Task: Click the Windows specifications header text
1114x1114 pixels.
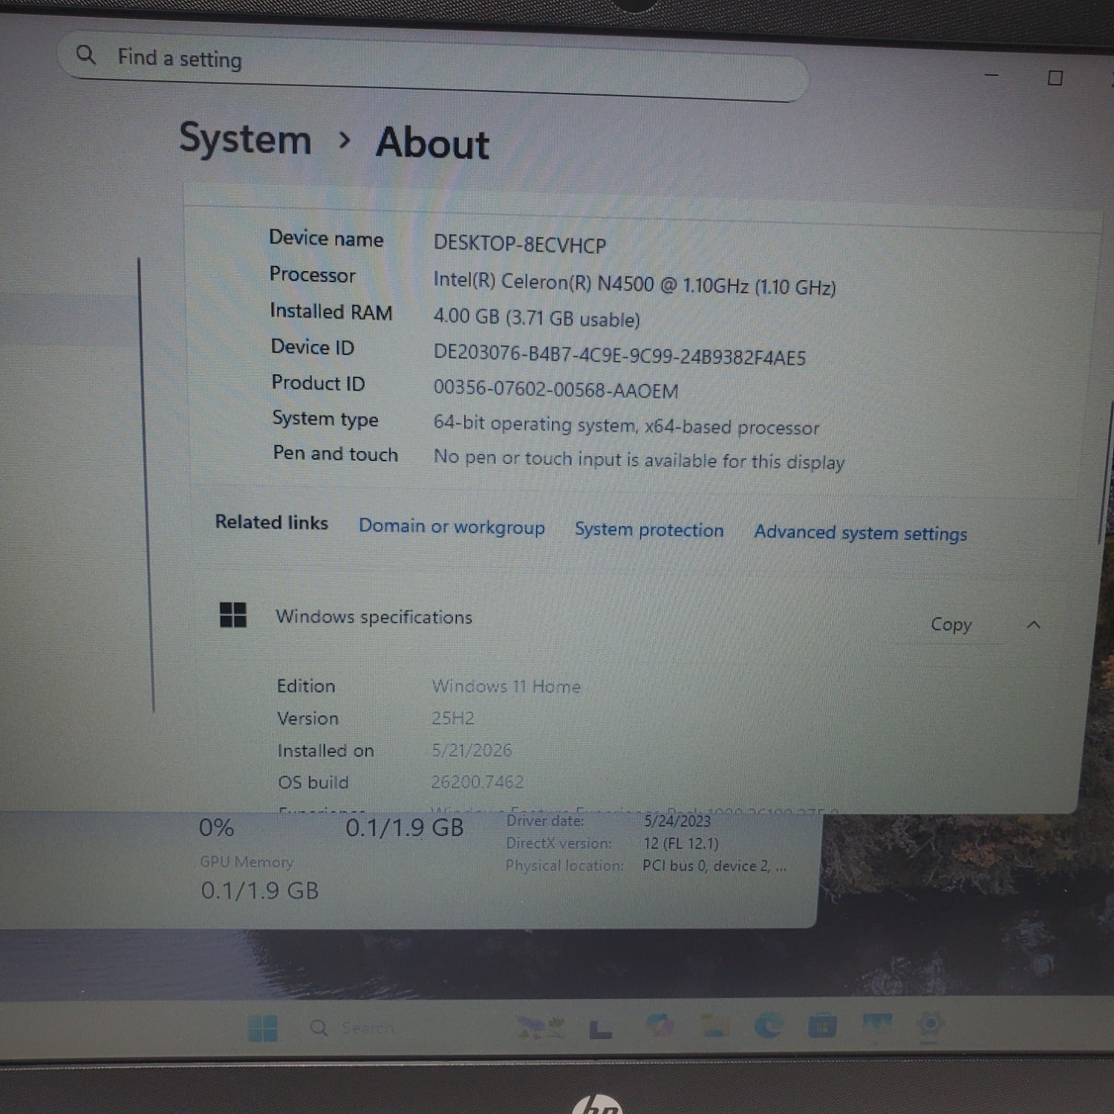Action: pyautogui.click(x=374, y=617)
